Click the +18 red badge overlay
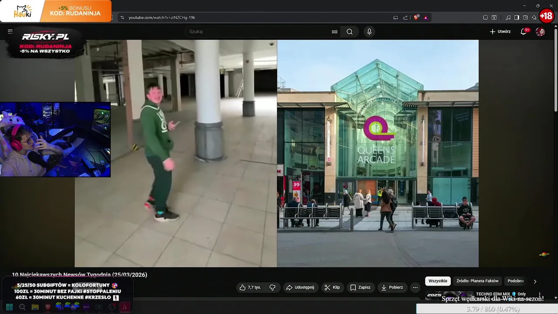 (x=546, y=17)
